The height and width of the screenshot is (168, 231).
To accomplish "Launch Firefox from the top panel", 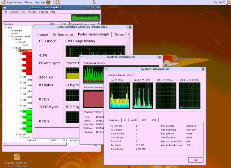I will click(48, 2).
